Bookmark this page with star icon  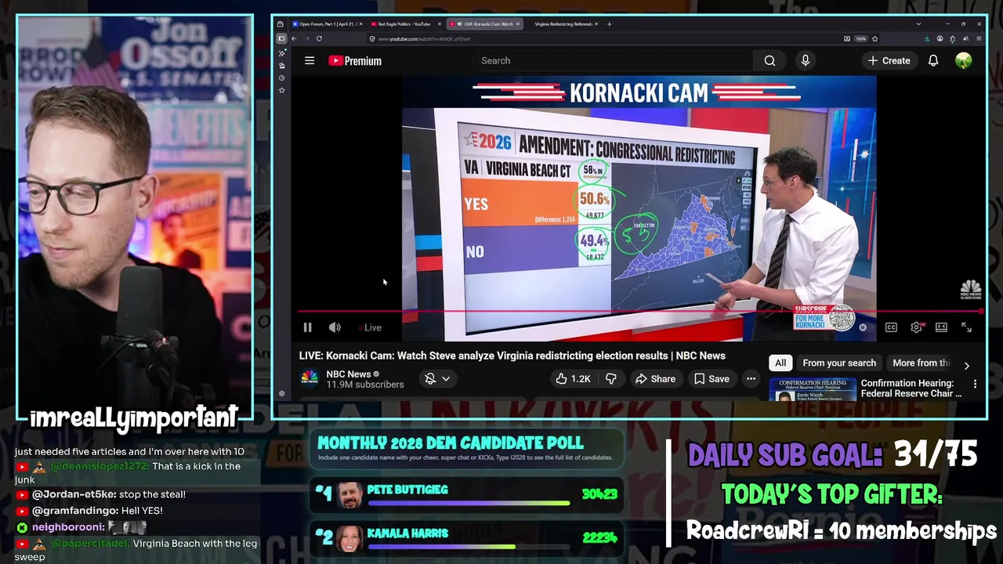coord(874,38)
